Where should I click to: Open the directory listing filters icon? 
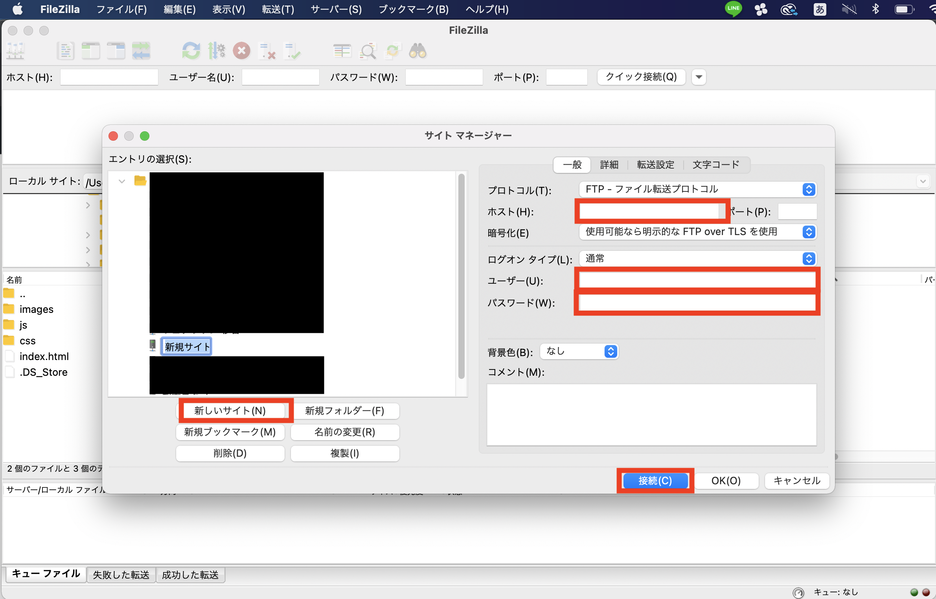342,51
